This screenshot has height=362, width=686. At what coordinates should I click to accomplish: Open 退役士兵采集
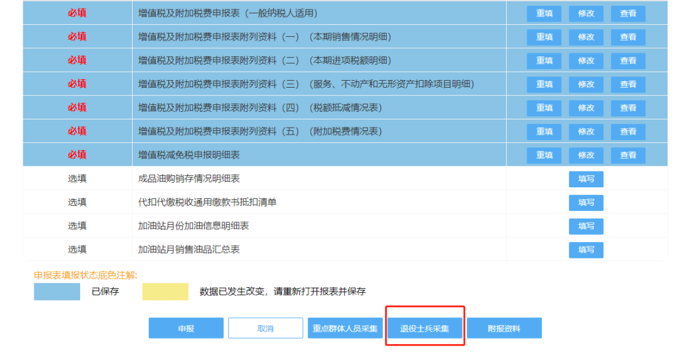pyautogui.click(x=425, y=328)
